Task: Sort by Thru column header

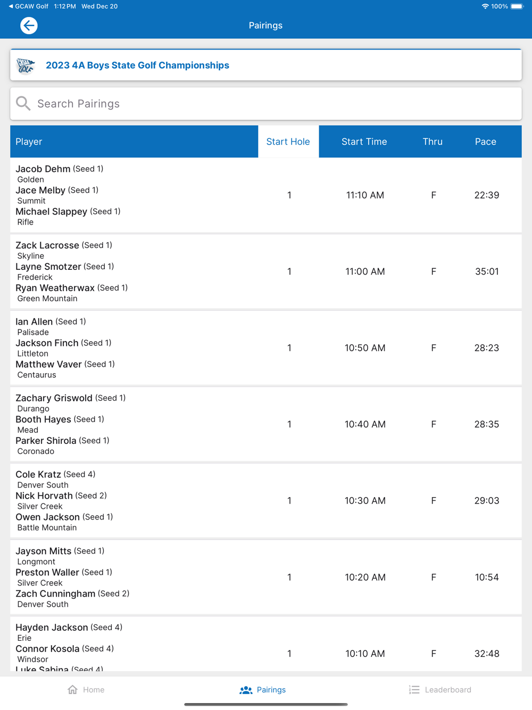Action: 433,142
